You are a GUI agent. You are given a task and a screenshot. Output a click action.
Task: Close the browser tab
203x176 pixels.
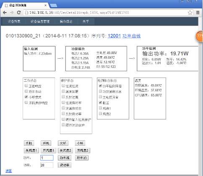point(46,5)
